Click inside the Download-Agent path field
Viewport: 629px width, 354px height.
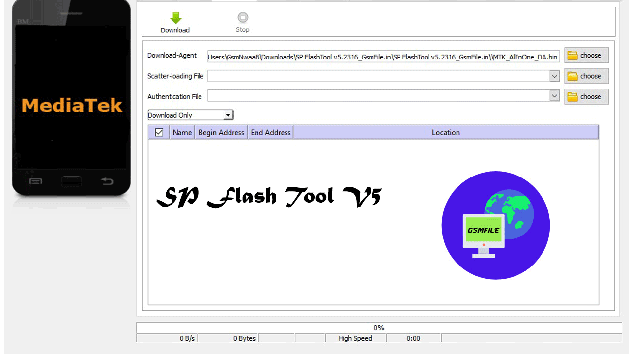(383, 57)
